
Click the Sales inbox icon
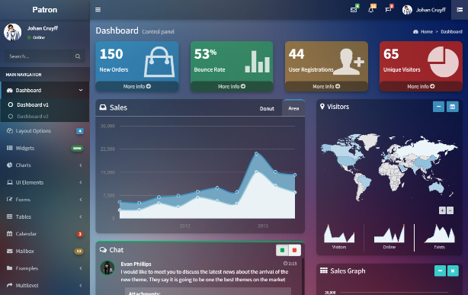point(103,107)
